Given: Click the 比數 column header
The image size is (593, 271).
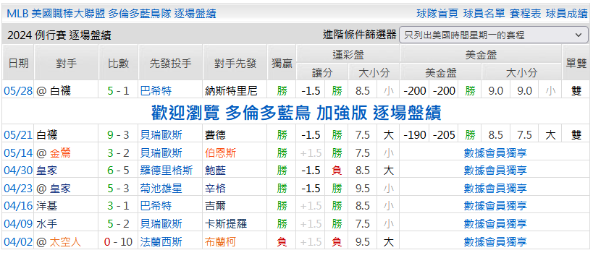Looking at the screenshot, I should pyautogui.click(x=118, y=63).
